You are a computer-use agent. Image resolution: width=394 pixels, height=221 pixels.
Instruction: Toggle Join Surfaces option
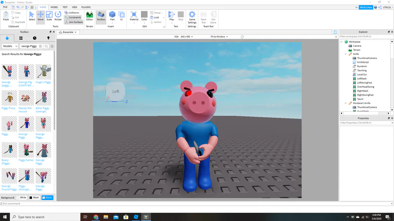click(x=74, y=22)
